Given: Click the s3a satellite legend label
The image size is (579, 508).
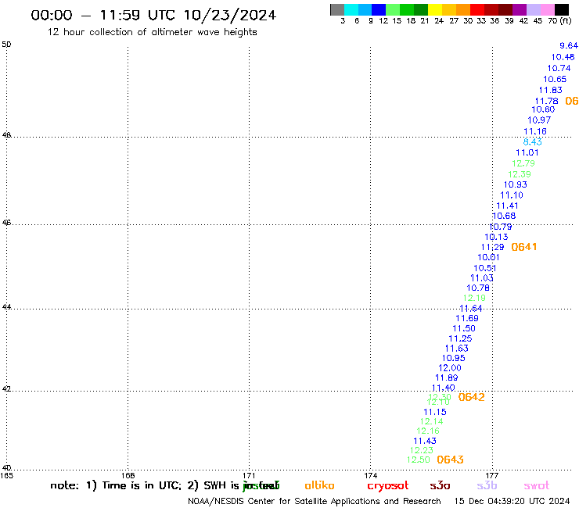Looking at the screenshot, I should [x=440, y=485].
